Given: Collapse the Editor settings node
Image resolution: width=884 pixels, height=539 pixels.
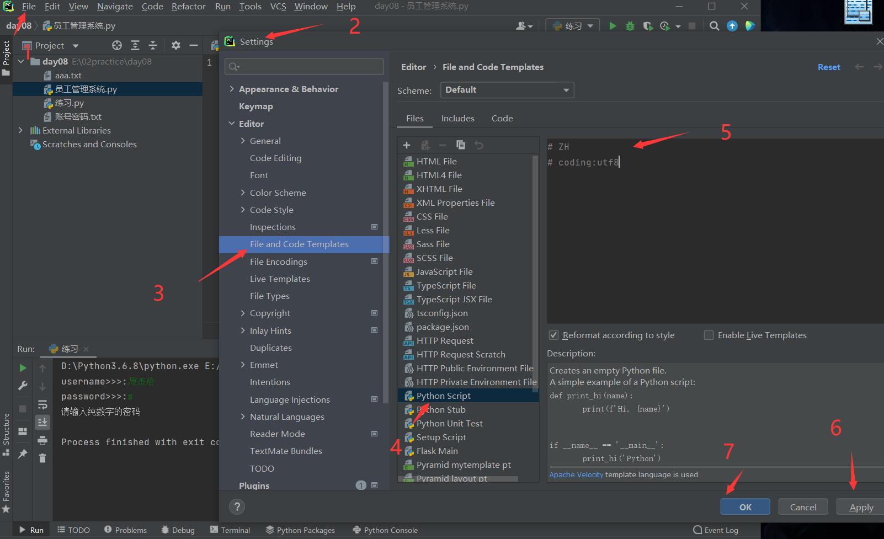Looking at the screenshot, I should (232, 124).
